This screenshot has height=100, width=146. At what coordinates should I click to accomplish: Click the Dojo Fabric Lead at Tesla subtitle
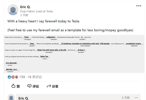coord(36,11)
